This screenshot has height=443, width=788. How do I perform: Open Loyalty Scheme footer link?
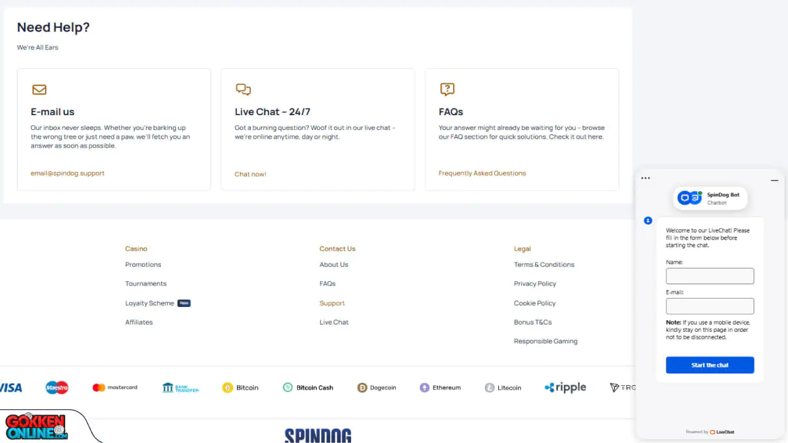[150, 303]
